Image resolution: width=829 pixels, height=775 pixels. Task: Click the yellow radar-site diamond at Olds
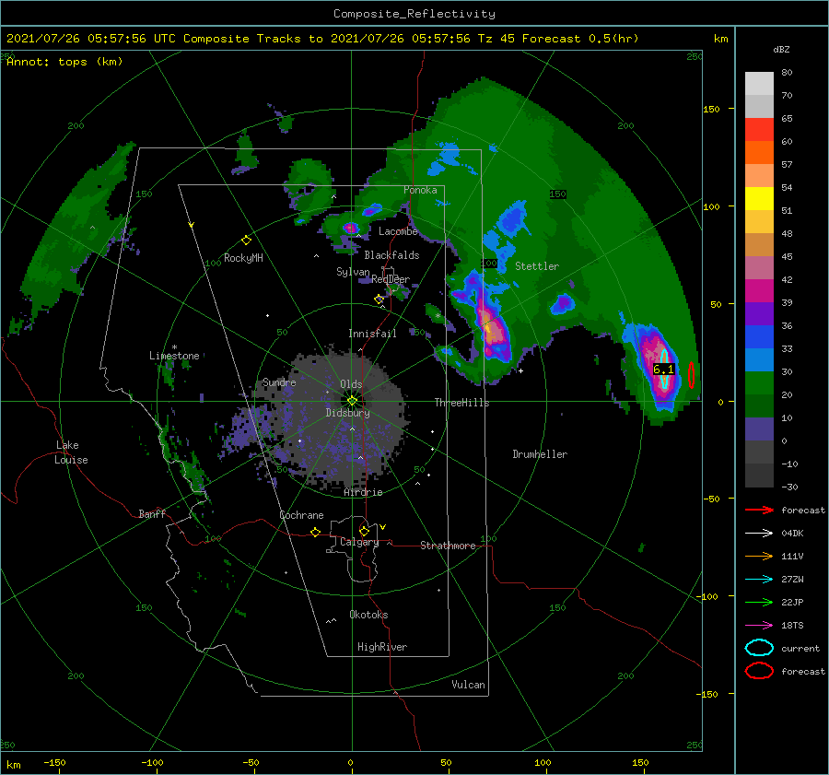(352, 401)
